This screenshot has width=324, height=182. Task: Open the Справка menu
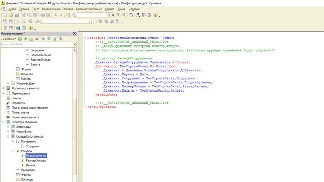pos(134,9)
